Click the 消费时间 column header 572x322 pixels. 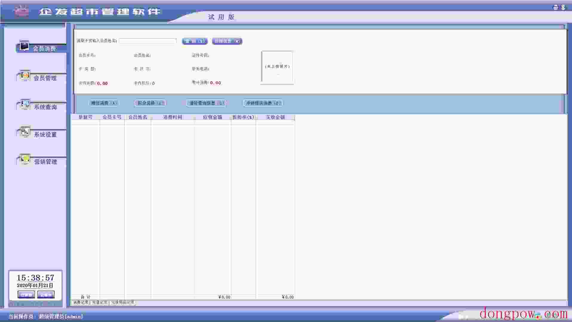click(173, 117)
